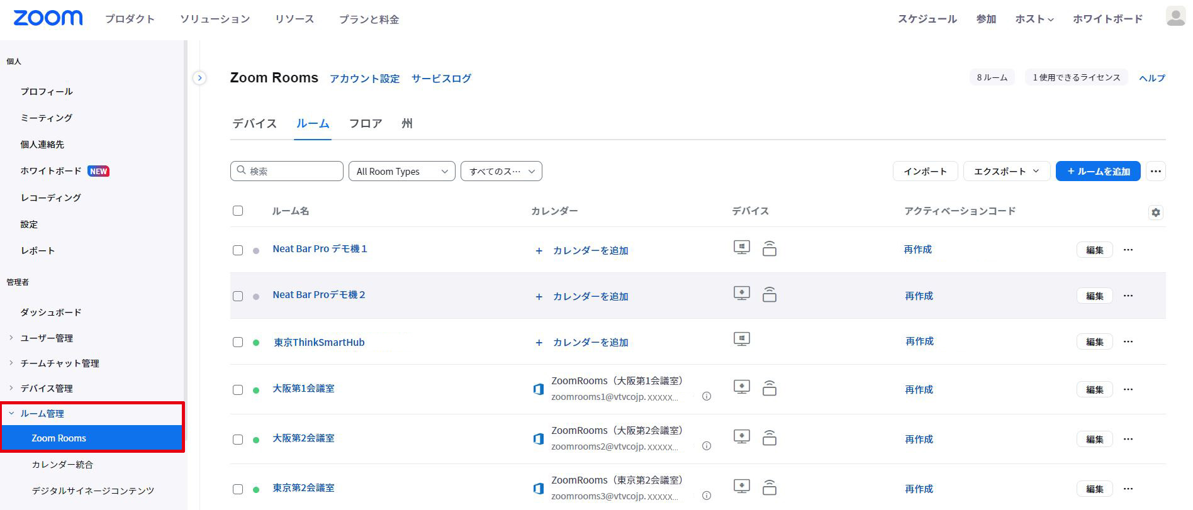Open the row menu for 東京ThinkSmartHub
This screenshot has height=510, width=1193.
[x=1128, y=341]
